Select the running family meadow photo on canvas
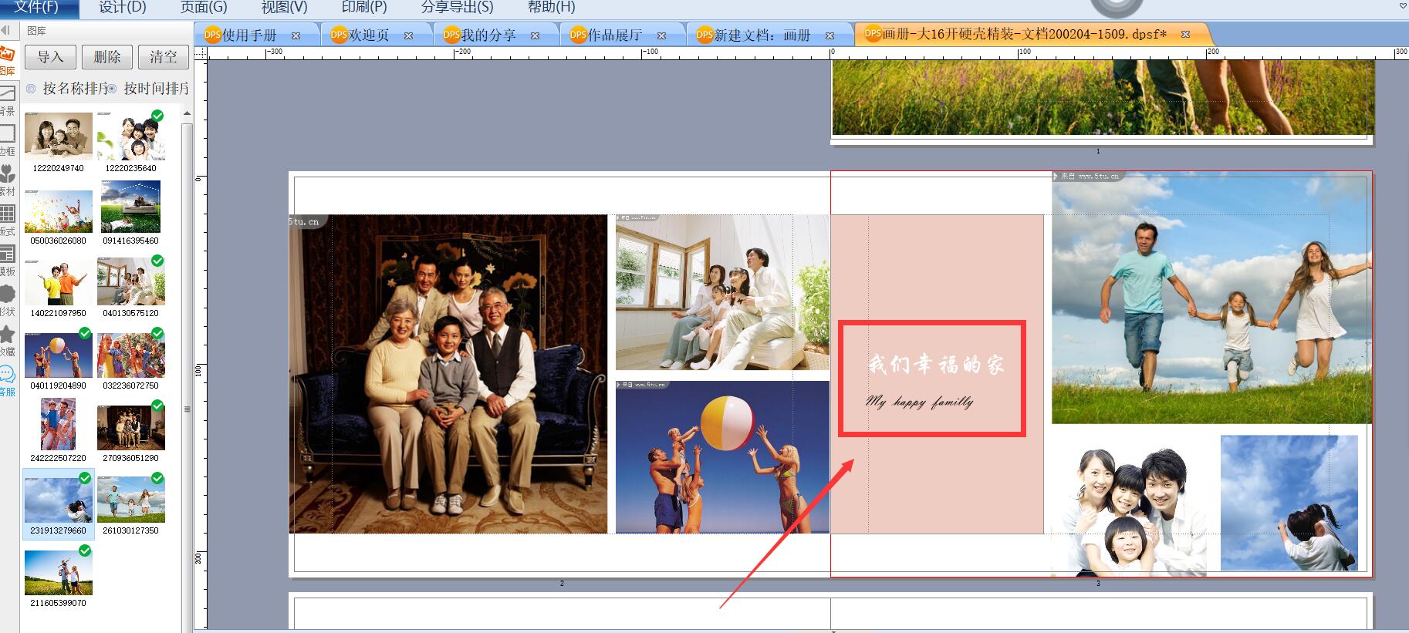This screenshot has width=1409, height=633. [x=1211, y=298]
